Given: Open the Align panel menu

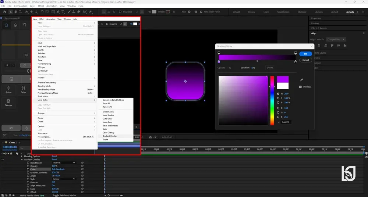Looking at the screenshot, I should [x=364, y=33].
